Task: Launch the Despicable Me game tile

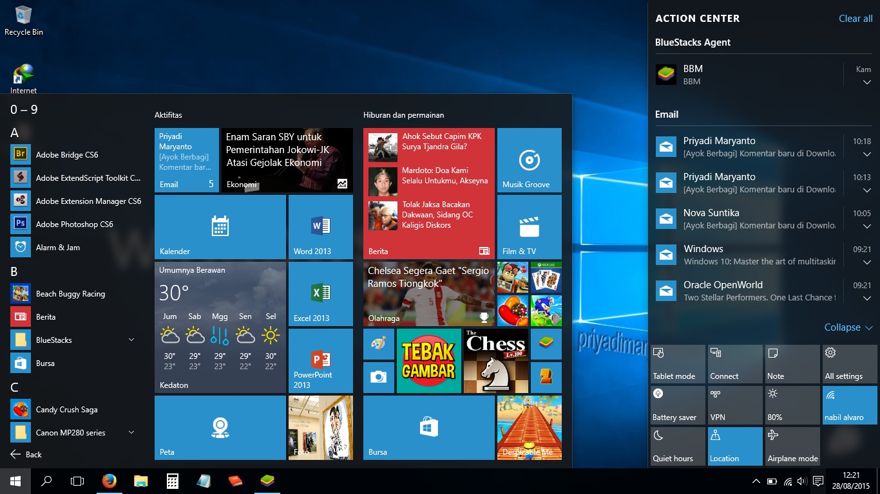Action: point(530,428)
